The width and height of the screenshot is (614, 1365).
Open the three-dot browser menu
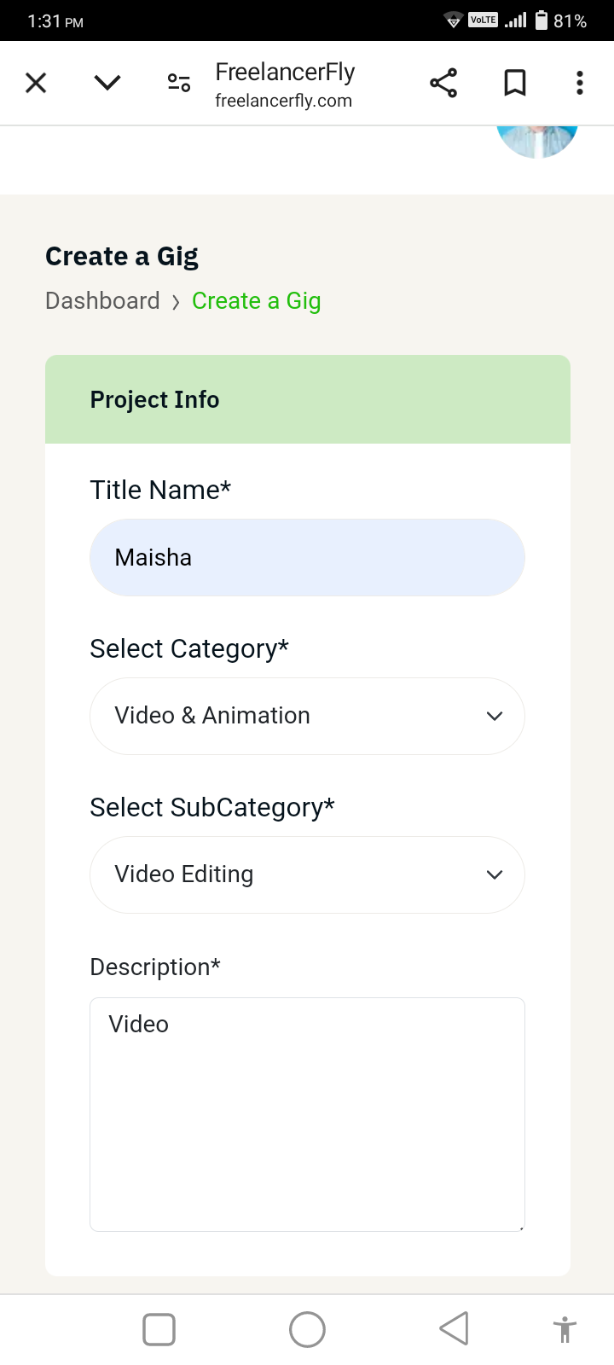point(580,83)
